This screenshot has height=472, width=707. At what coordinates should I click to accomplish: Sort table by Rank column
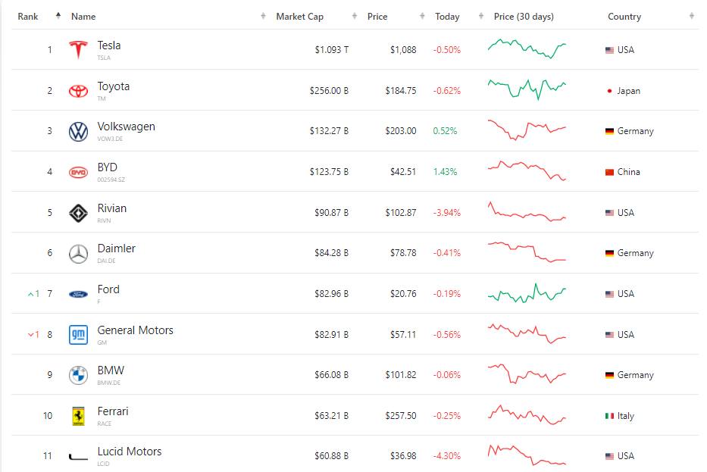pos(29,17)
